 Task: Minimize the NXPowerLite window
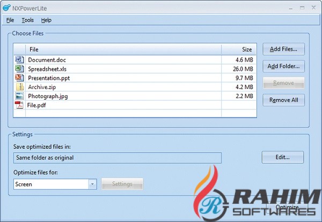pos(291,8)
